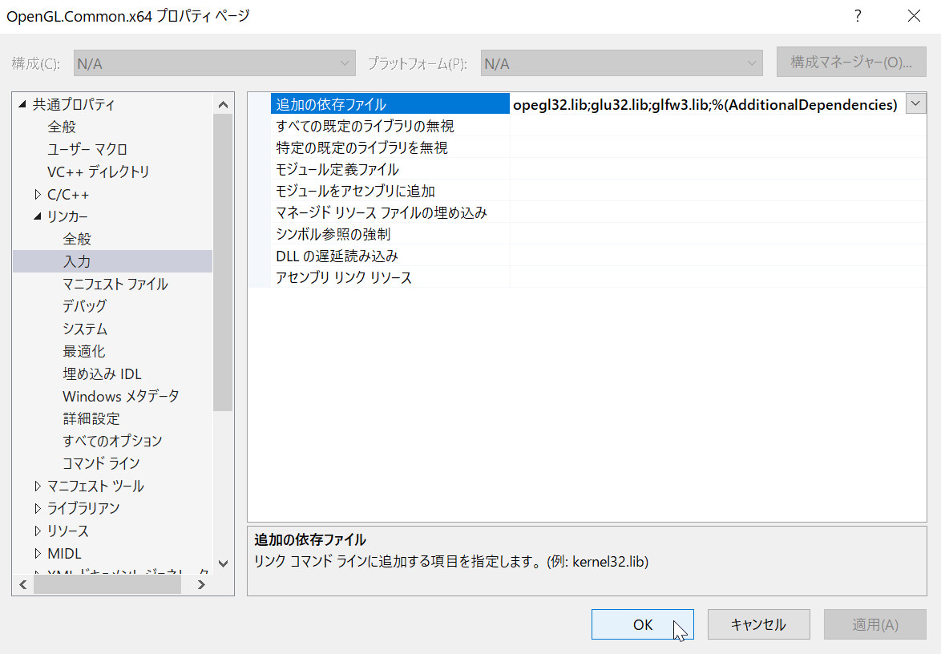Image resolution: width=941 pixels, height=654 pixels.
Task: Select the コマンド ライン tree item
Action: [x=101, y=463]
